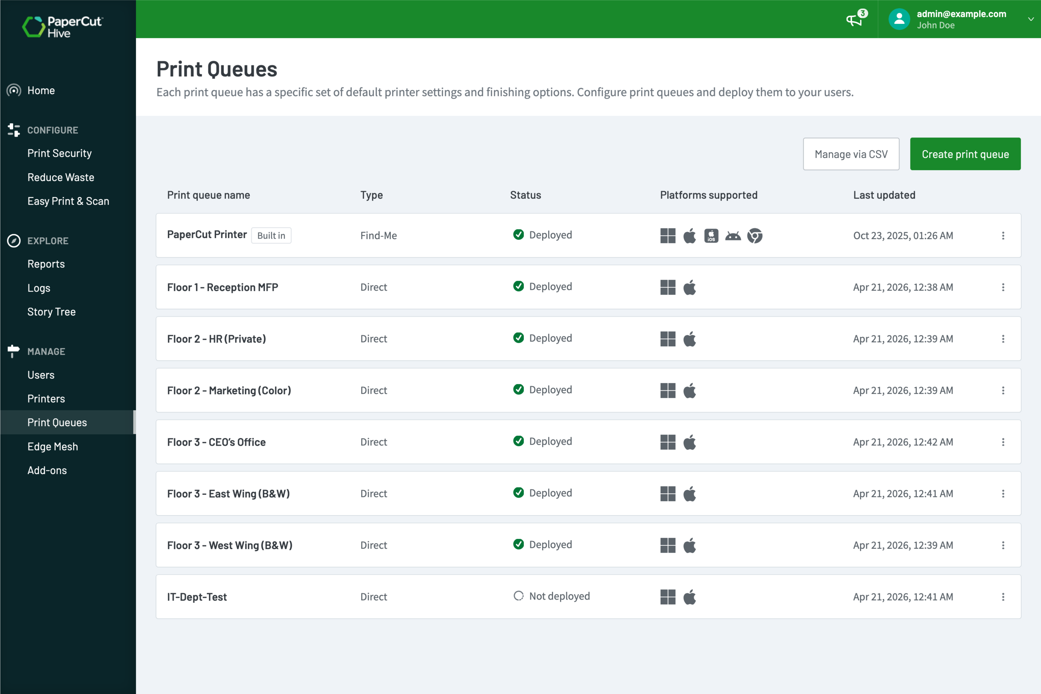Click admin@example.com account name
This screenshot has height=694, width=1041.
[x=961, y=14]
